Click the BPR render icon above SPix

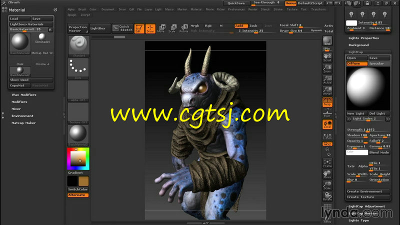click(327, 41)
